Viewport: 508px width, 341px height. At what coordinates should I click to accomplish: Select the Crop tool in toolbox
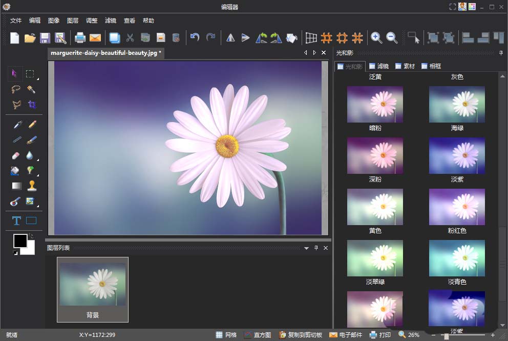tap(32, 105)
